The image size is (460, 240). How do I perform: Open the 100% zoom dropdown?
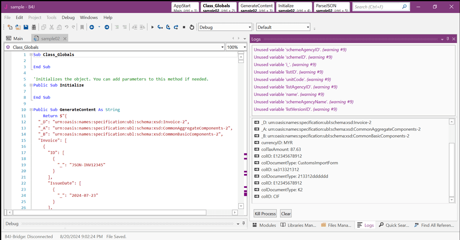pos(236,47)
